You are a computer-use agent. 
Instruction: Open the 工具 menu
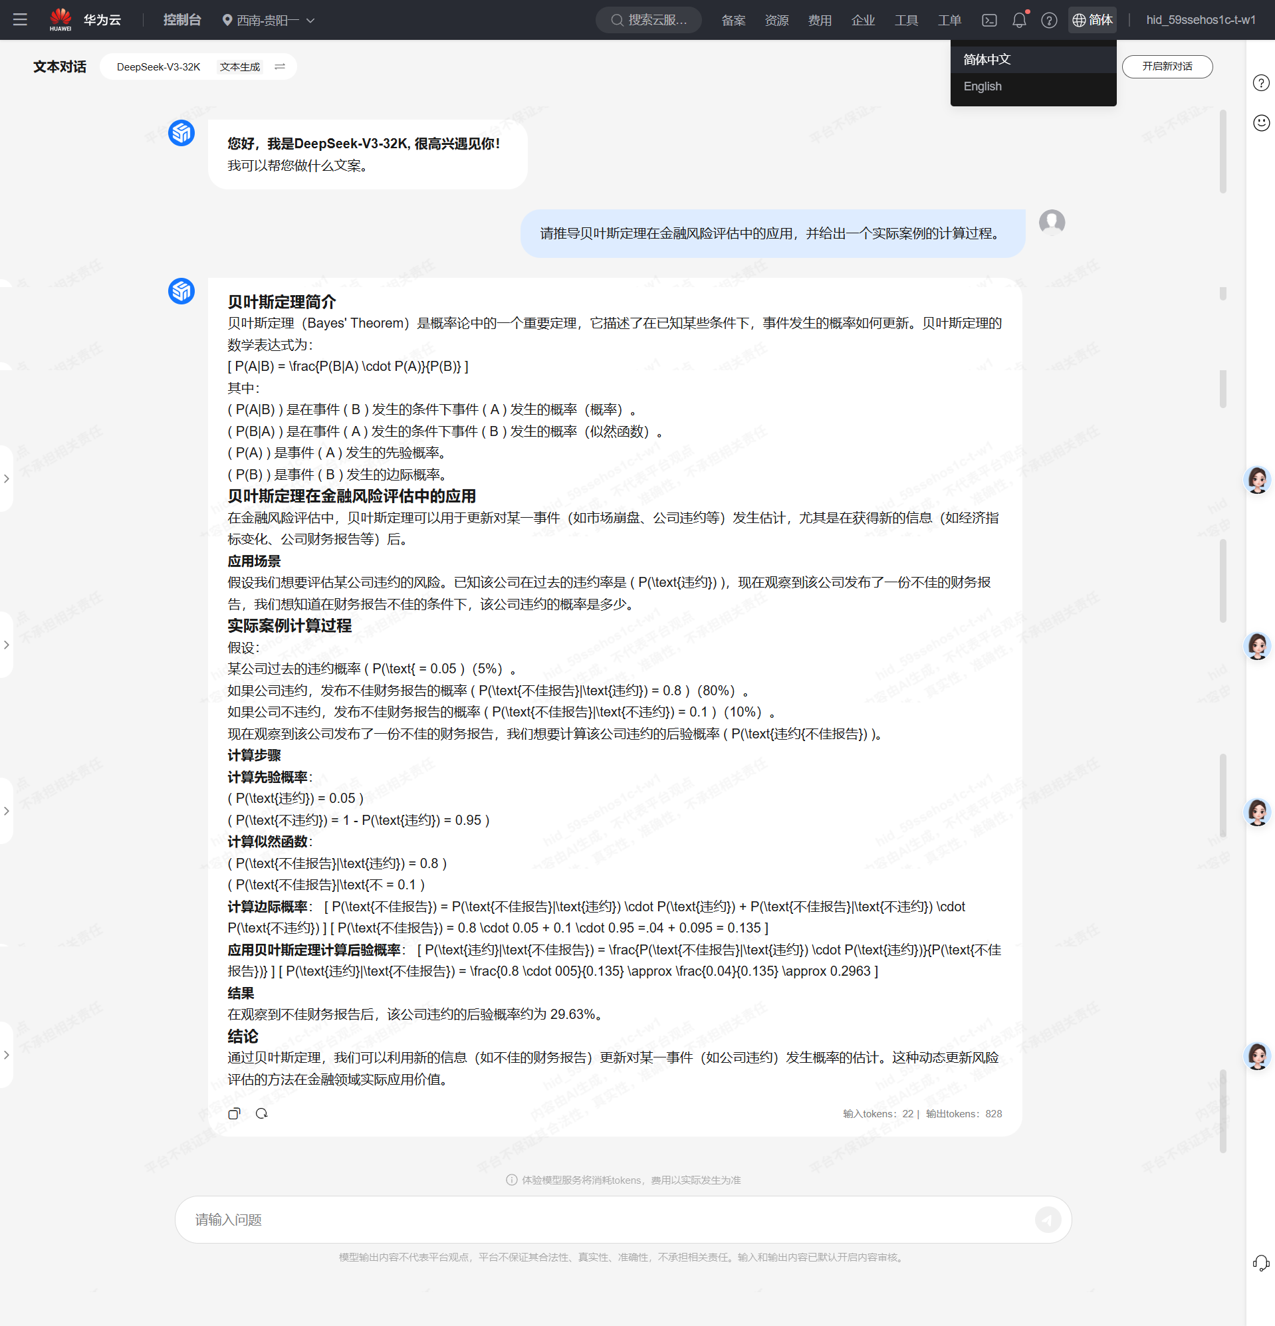coord(907,21)
